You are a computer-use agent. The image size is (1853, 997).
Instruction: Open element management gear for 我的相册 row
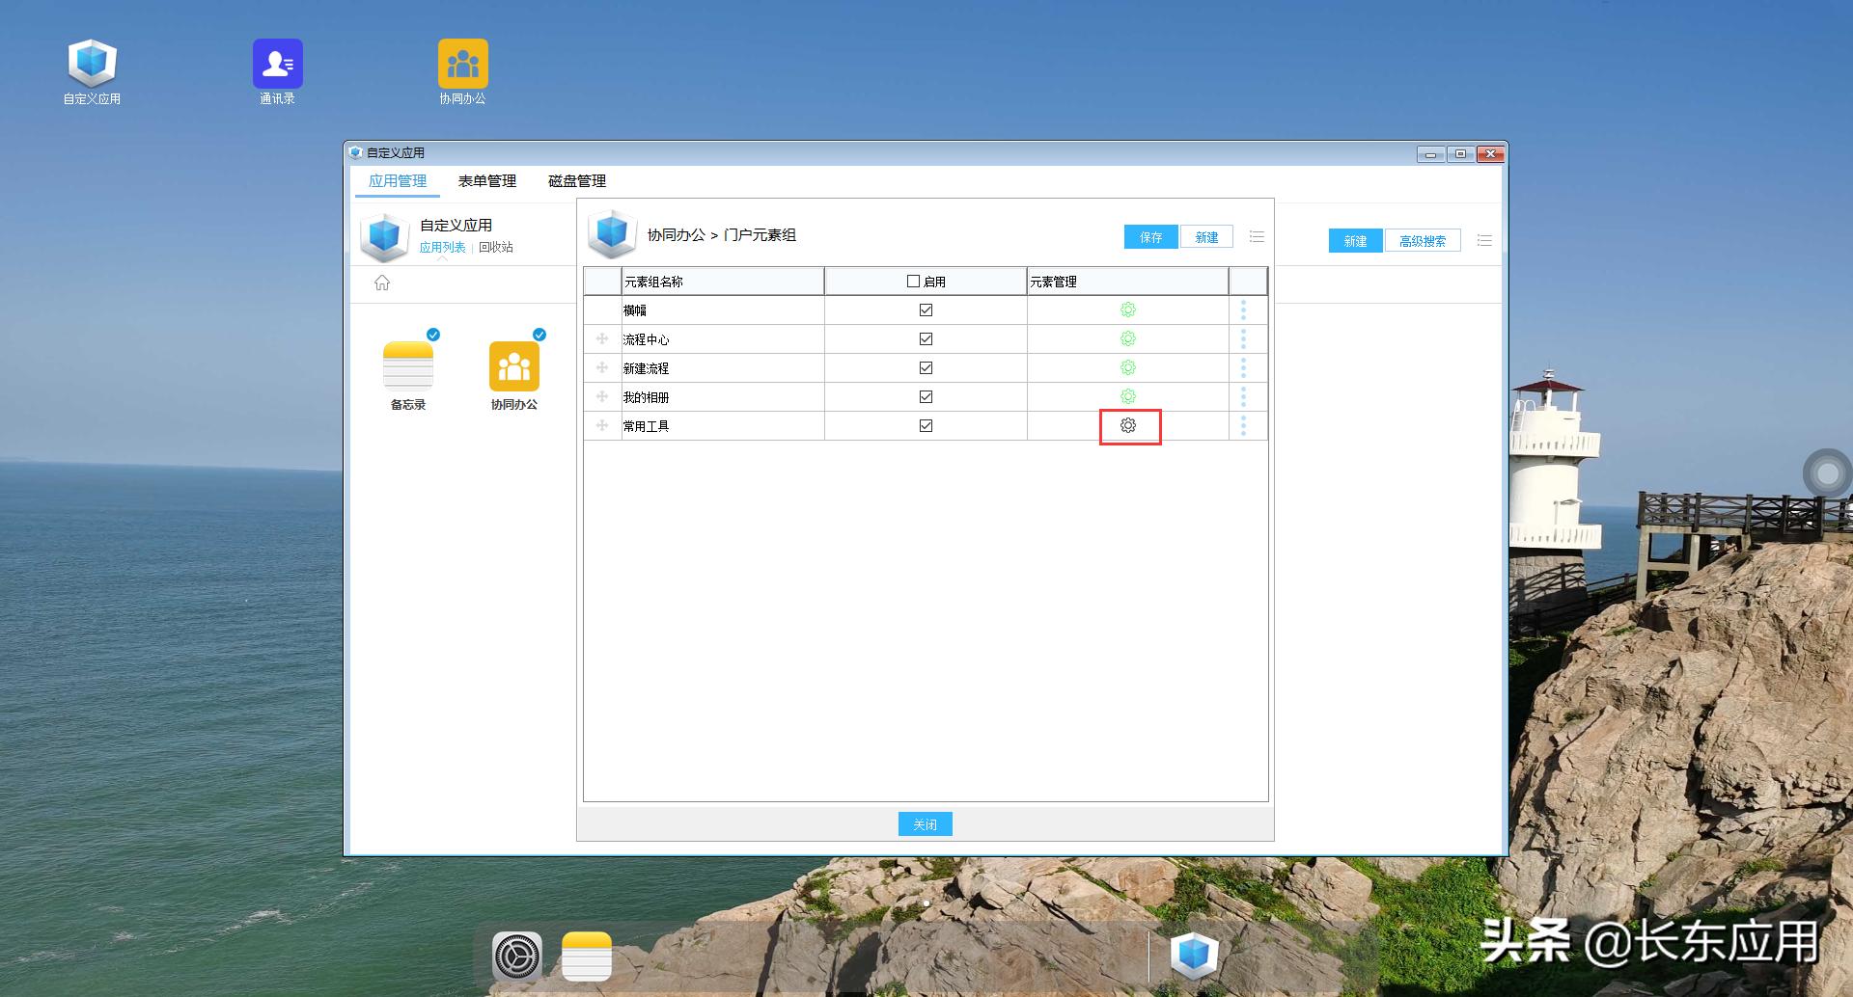[1128, 396]
